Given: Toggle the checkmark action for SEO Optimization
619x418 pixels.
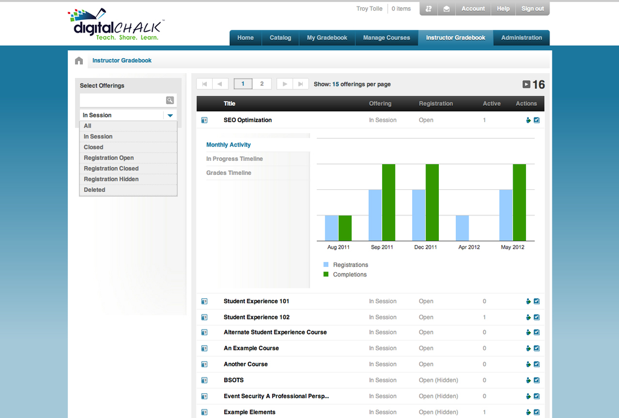Looking at the screenshot, I should [x=537, y=120].
